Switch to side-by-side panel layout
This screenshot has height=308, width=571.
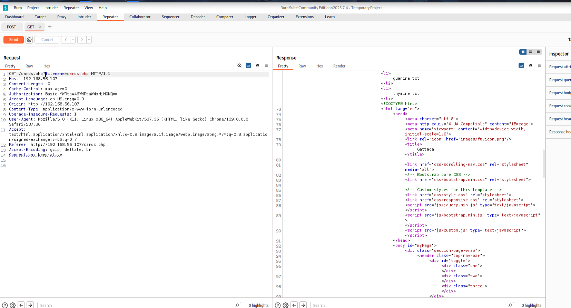pos(523,52)
